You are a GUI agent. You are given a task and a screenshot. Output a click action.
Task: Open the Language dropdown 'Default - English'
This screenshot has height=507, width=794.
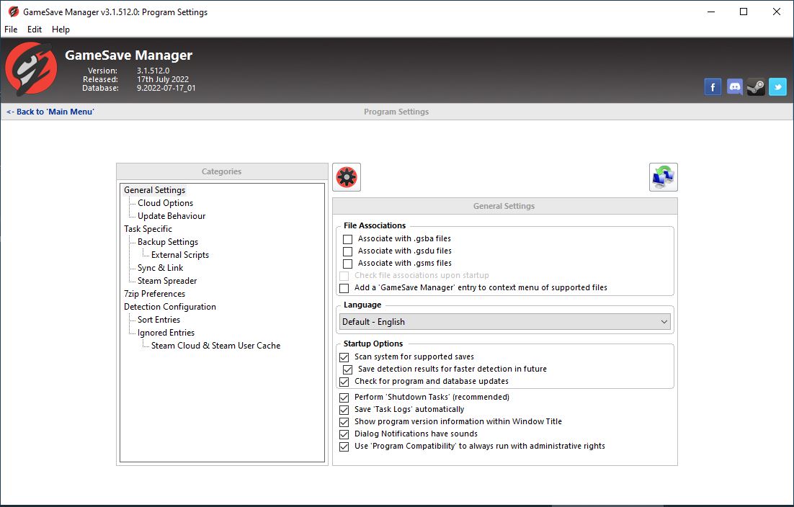505,322
